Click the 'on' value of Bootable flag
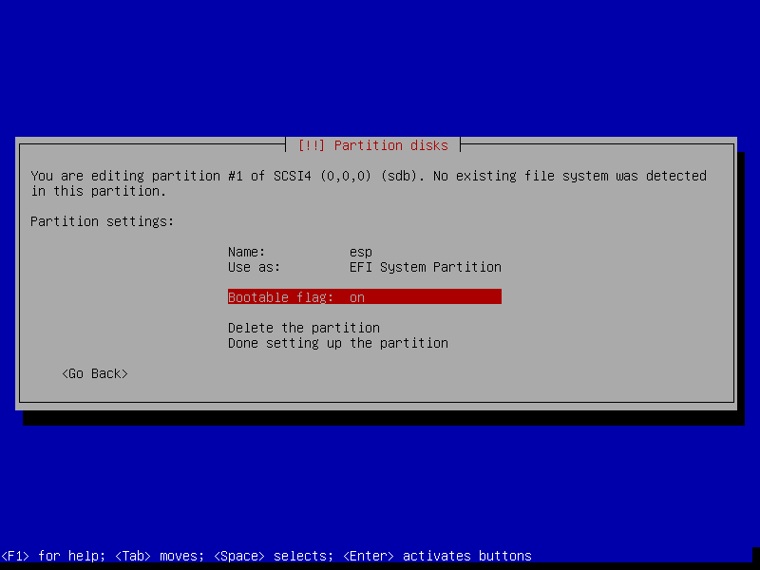The width and height of the screenshot is (760, 570). point(357,297)
